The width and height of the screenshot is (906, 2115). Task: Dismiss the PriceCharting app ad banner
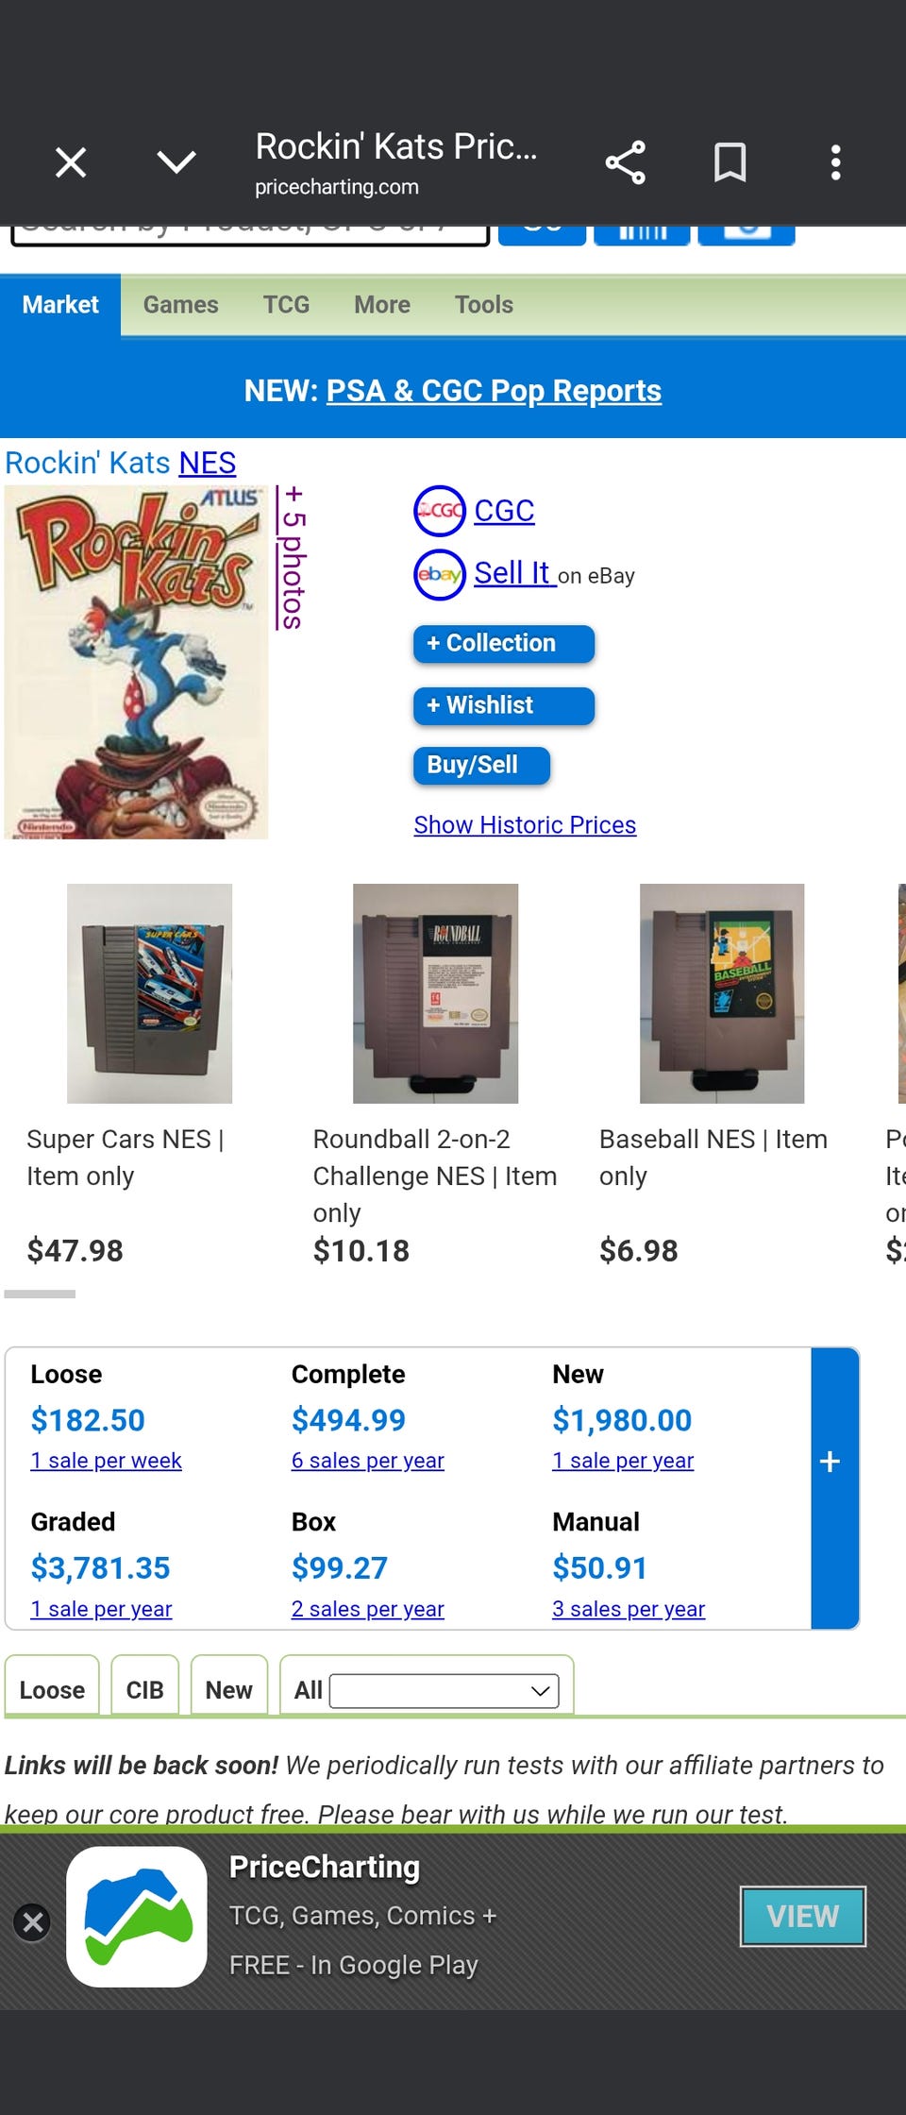(32, 1921)
